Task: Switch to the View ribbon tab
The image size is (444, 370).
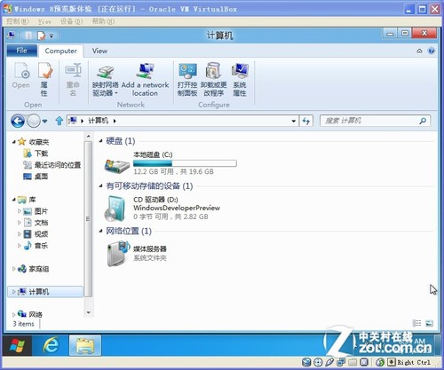Action: point(99,51)
